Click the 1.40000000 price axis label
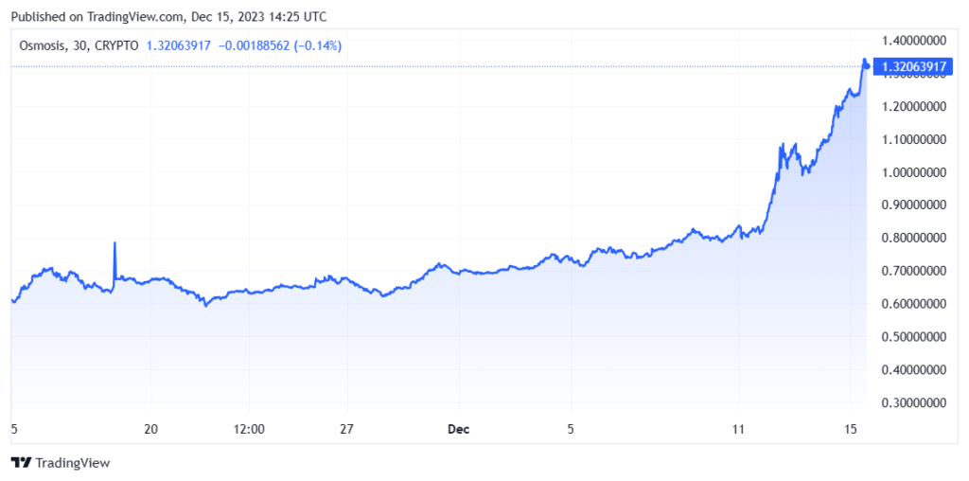Viewport: 969px width, 481px height. (x=915, y=41)
